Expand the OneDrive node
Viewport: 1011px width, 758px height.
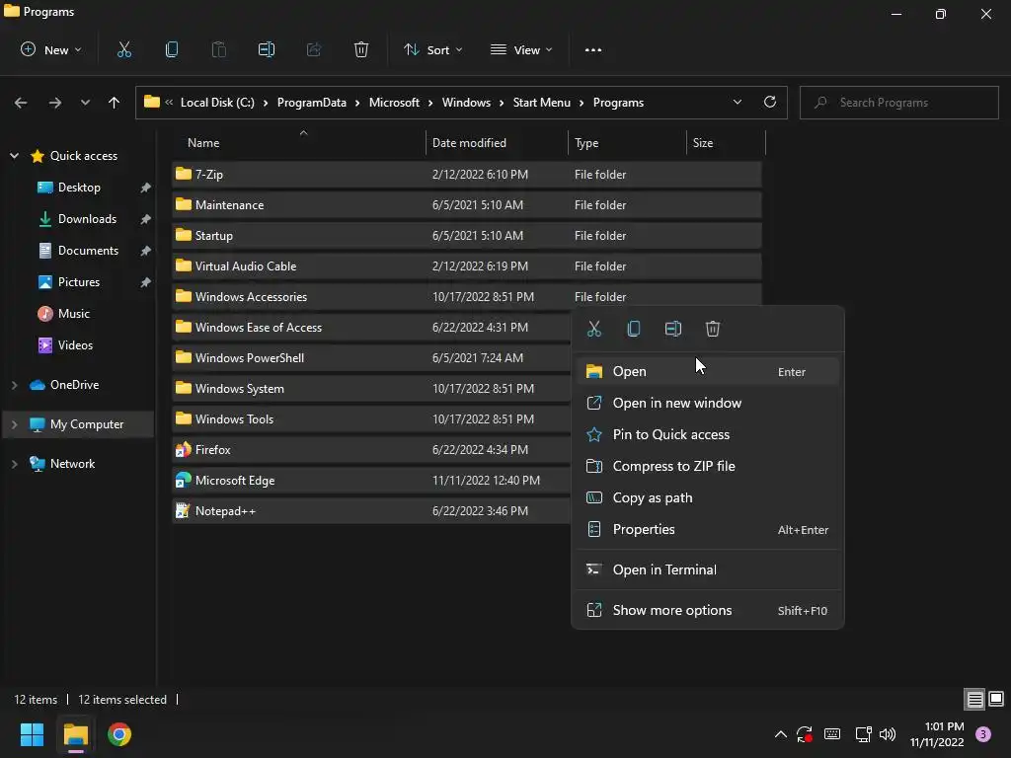[14, 385]
